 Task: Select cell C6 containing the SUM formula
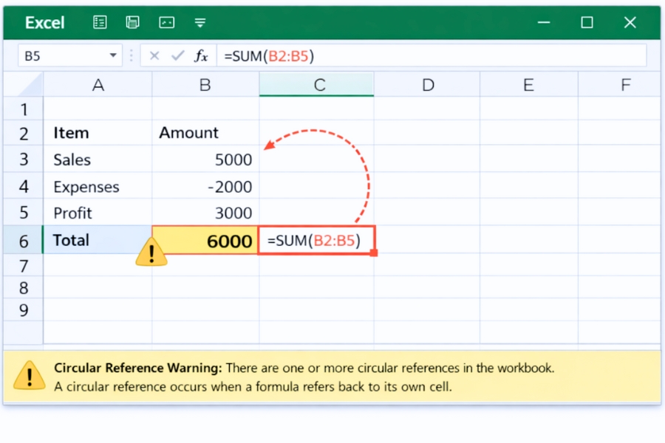316,240
